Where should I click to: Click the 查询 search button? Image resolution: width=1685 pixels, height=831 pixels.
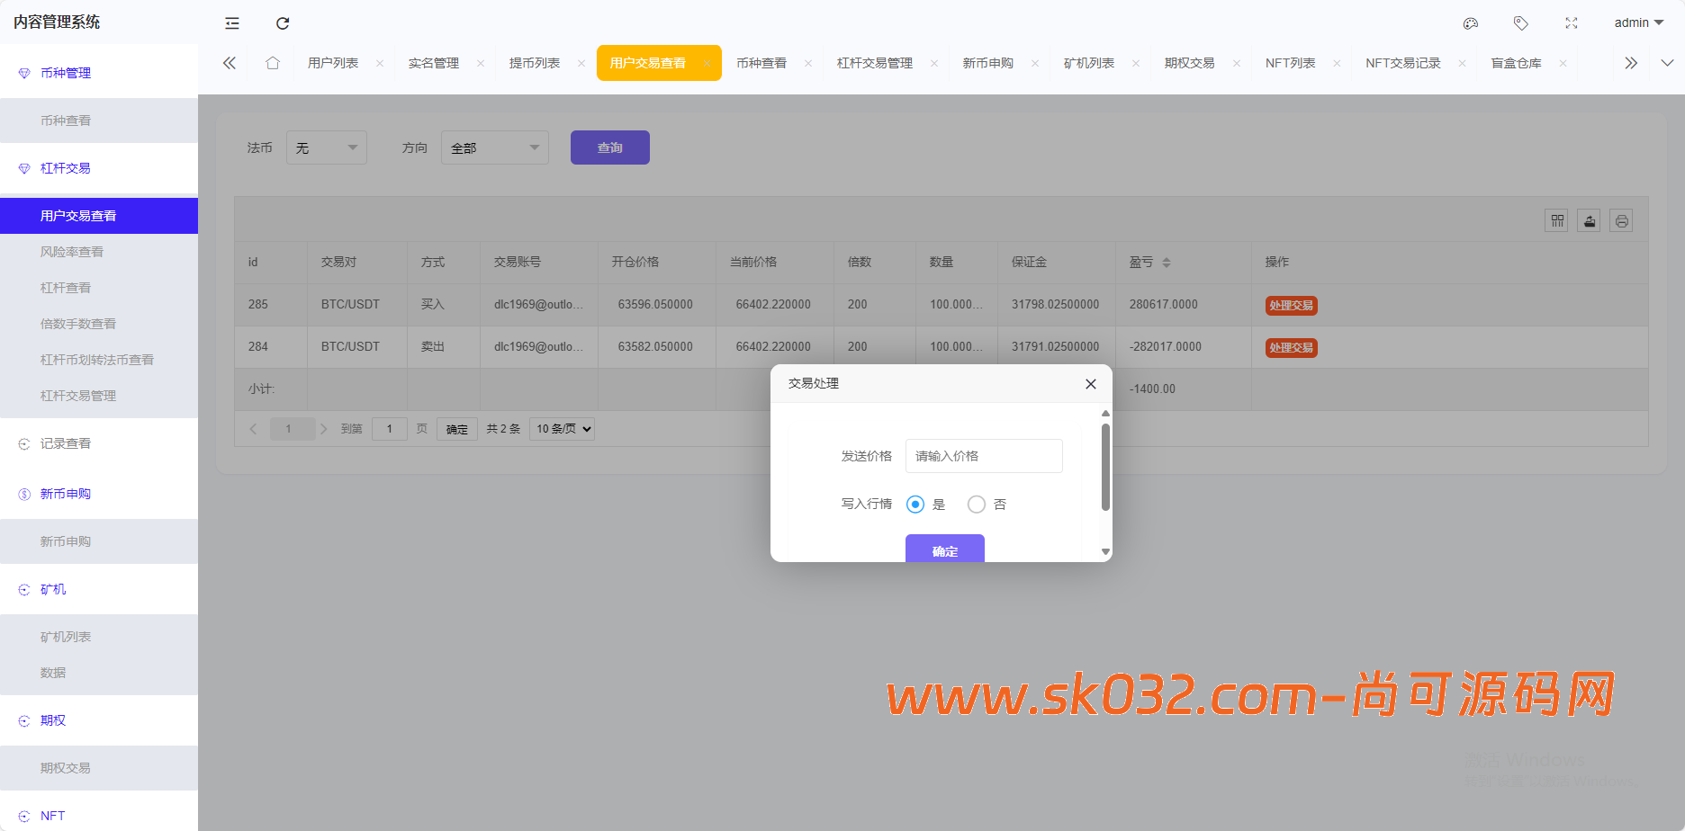click(609, 147)
